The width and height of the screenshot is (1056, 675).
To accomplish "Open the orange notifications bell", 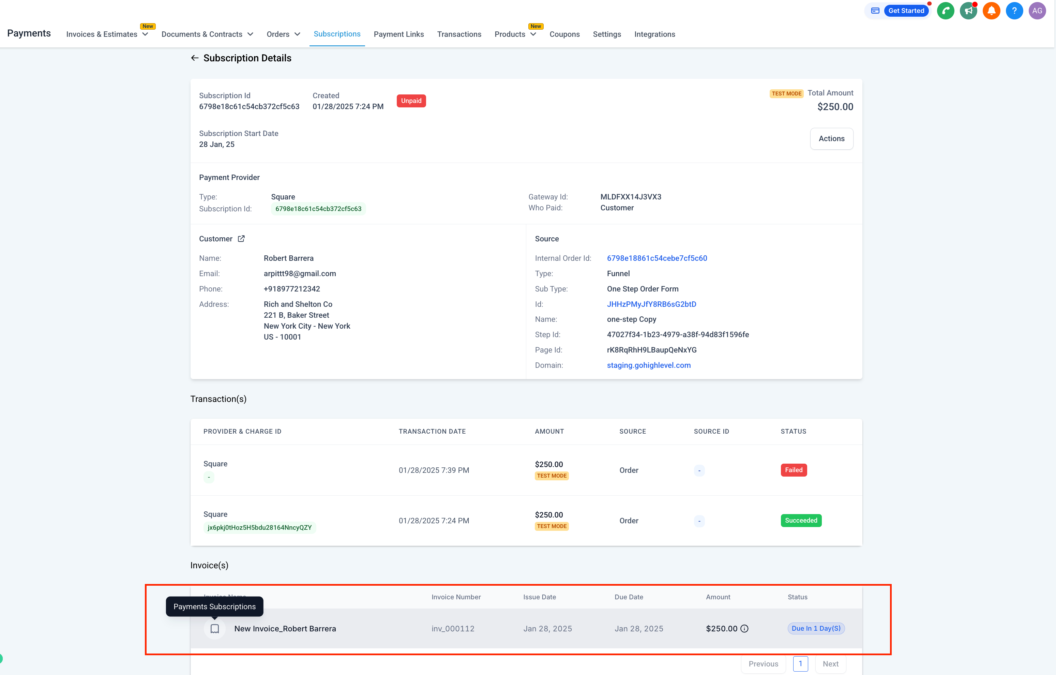I will coord(991,11).
